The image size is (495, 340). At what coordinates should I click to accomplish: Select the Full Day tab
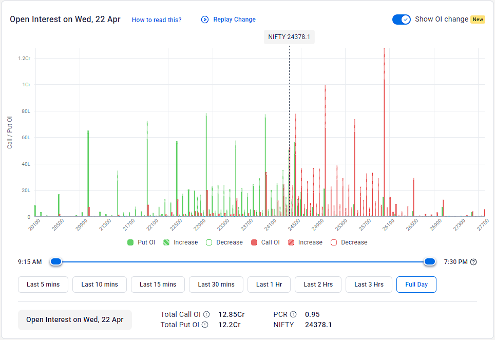[x=416, y=284]
